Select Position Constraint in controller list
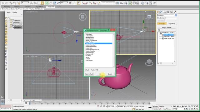 91,45
